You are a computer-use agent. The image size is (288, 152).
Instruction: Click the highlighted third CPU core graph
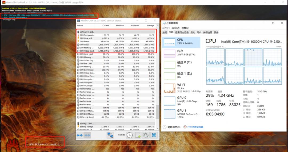(x=253, y=57)
